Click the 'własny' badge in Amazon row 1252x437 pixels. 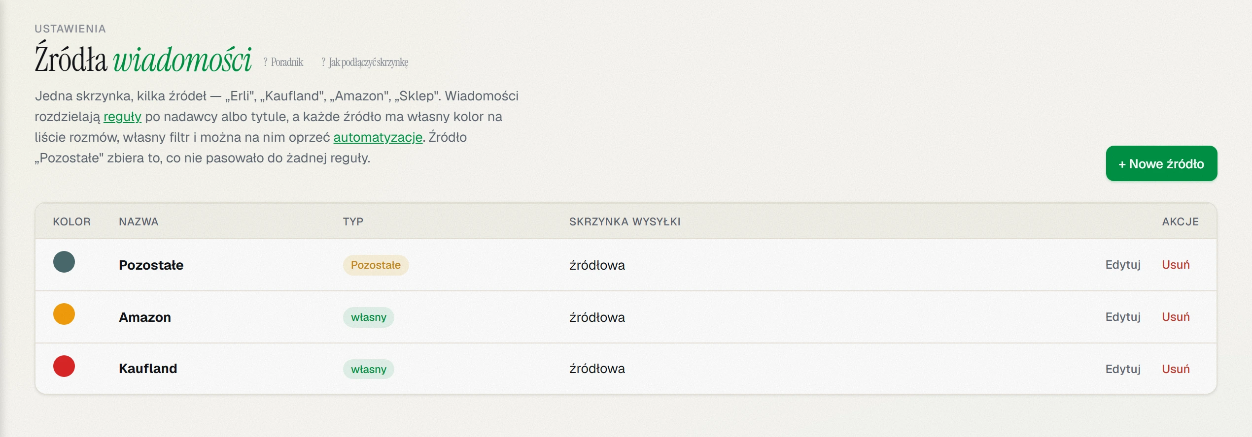coord(369,317)
